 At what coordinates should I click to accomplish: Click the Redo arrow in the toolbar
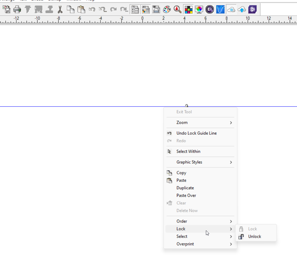(113, 9)
